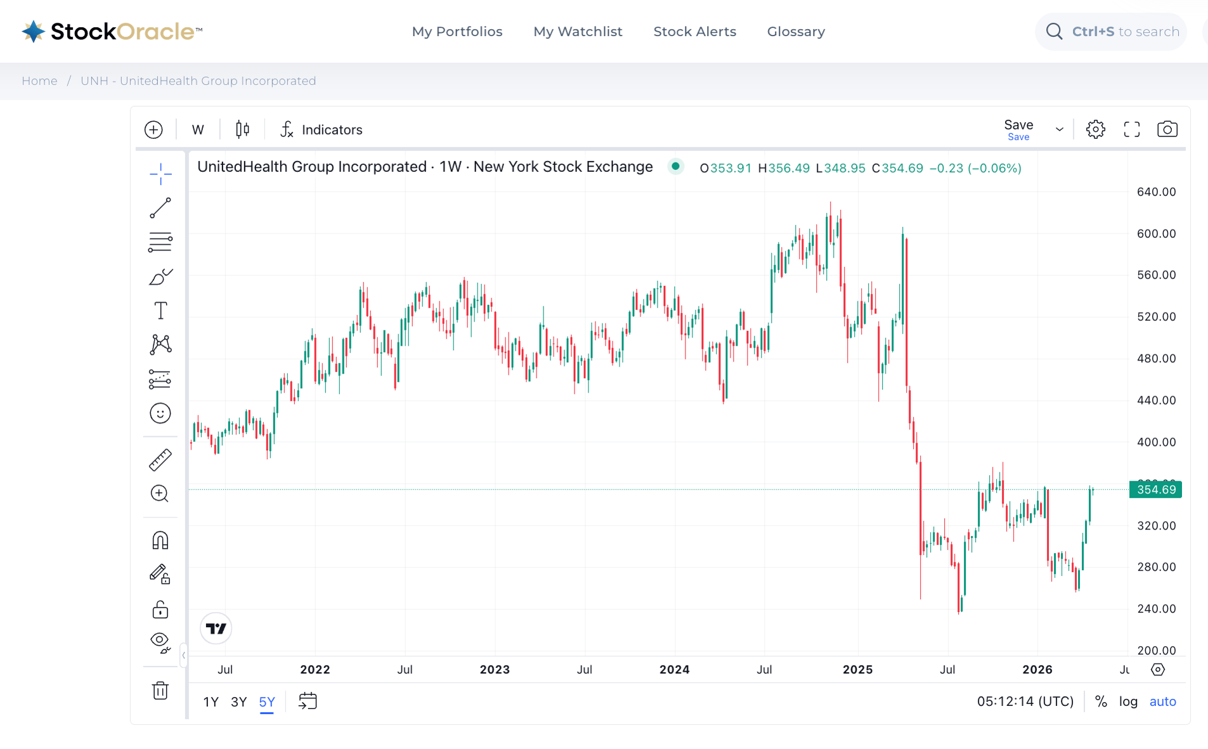1208x749 pixels.
Task: Enter fullscreen chart mode
Action: (x=1131, y=129)
